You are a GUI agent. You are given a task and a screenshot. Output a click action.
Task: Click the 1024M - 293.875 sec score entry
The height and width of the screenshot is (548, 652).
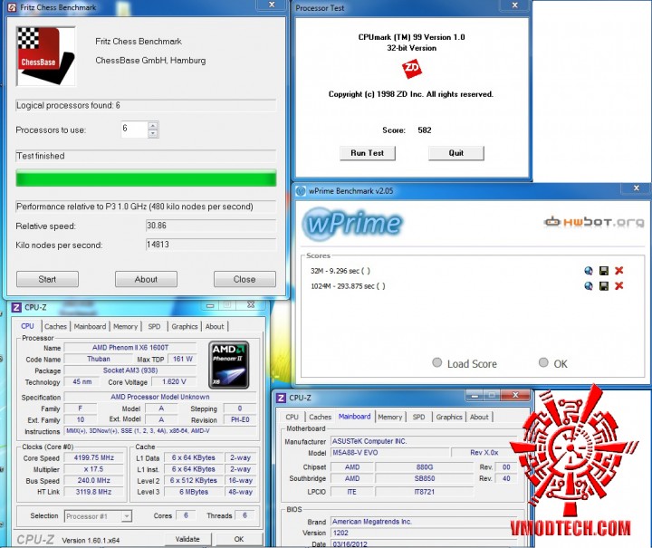(x=348, y=286)
